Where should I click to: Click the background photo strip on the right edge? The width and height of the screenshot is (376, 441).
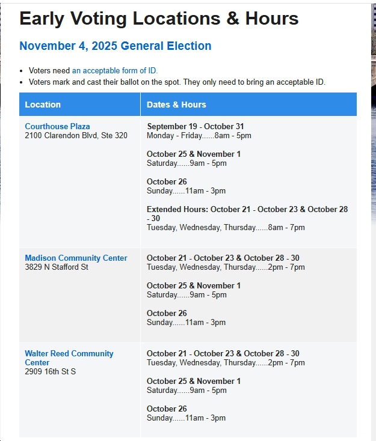point(373,180)
